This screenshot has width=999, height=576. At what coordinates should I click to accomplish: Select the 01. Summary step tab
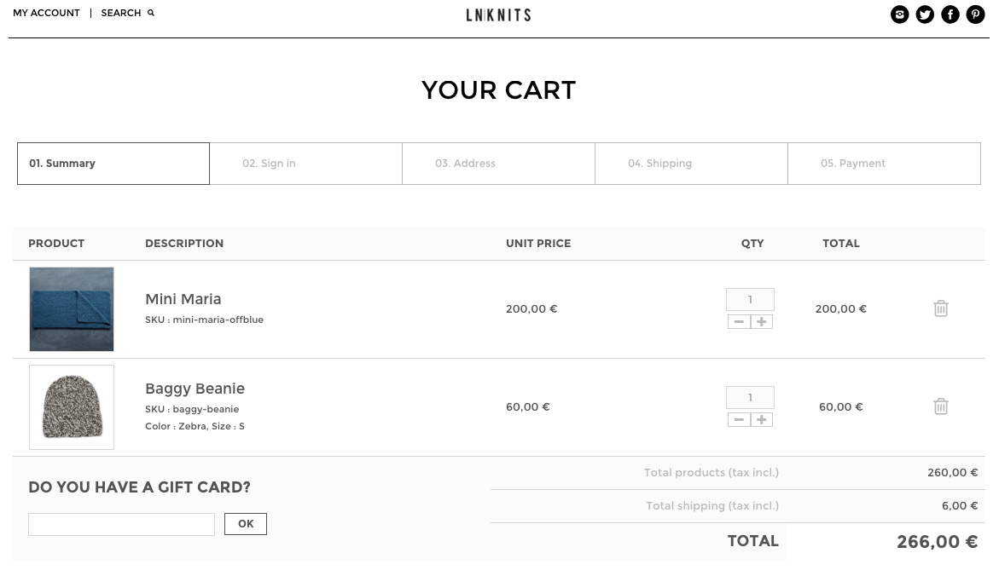tap(113, 164)
